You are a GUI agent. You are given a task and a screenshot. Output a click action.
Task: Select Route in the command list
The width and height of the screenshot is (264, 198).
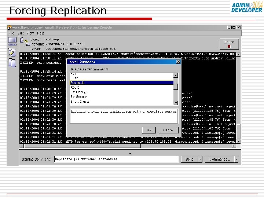pos(122,87)
